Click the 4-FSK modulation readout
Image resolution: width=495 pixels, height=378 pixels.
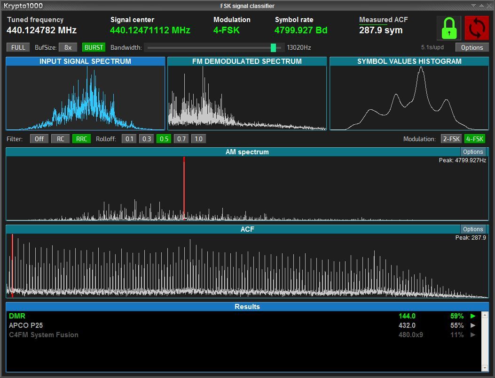pyautogui.click(x=227, y=30)
